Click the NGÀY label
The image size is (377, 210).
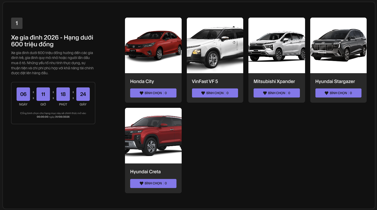[x=23, y=104]
